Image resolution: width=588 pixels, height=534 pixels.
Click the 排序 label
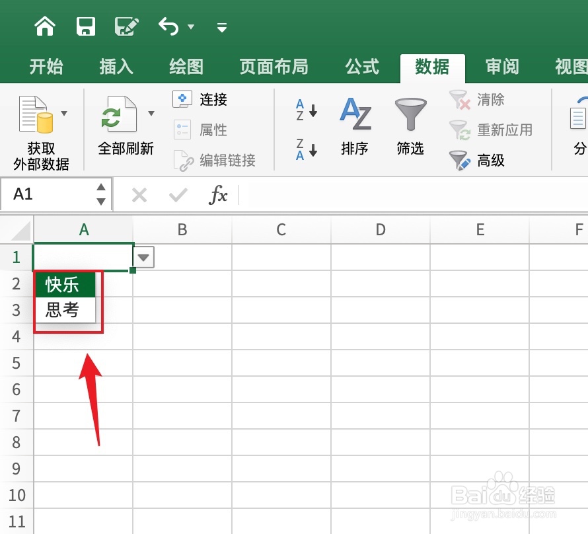click(x=355, y=149)
